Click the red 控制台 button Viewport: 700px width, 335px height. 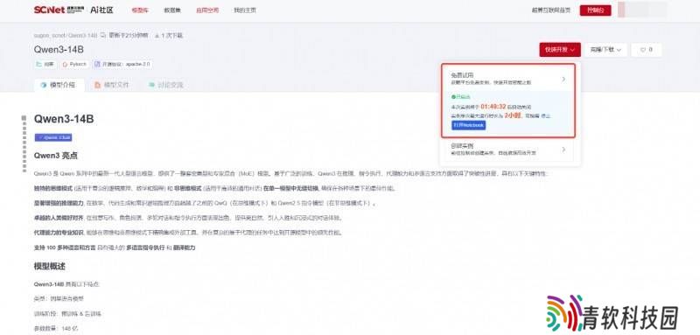coord(595,10)
